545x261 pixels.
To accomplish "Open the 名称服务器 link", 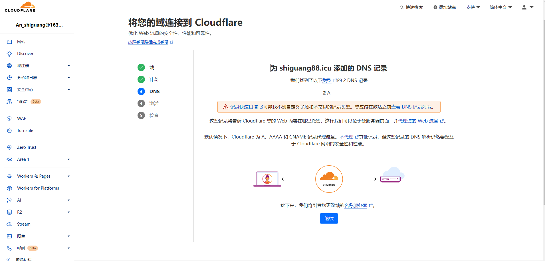I will tap(356, 206).
